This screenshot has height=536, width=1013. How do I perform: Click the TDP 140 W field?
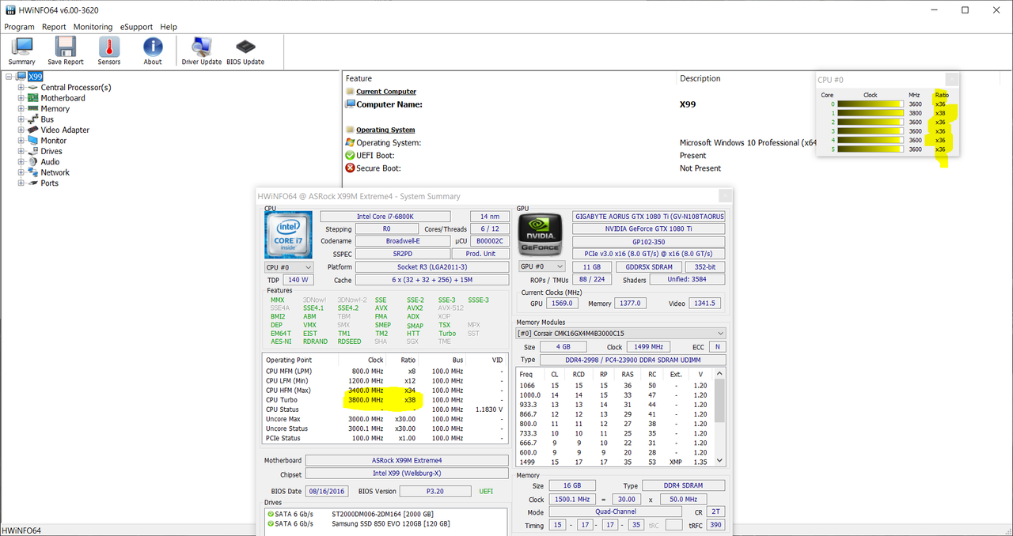pyautogui.click(x=299, y=280)
